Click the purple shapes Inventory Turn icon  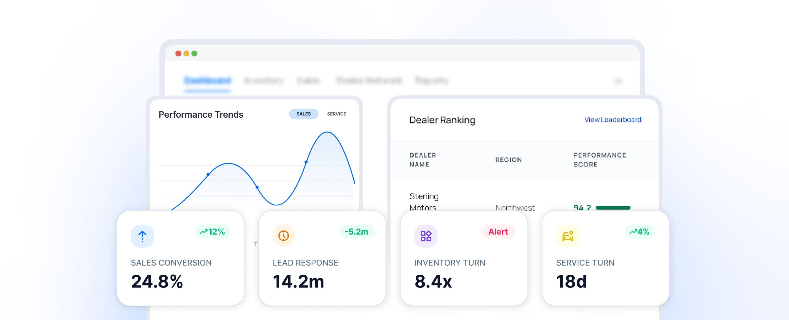coord(426,236)
